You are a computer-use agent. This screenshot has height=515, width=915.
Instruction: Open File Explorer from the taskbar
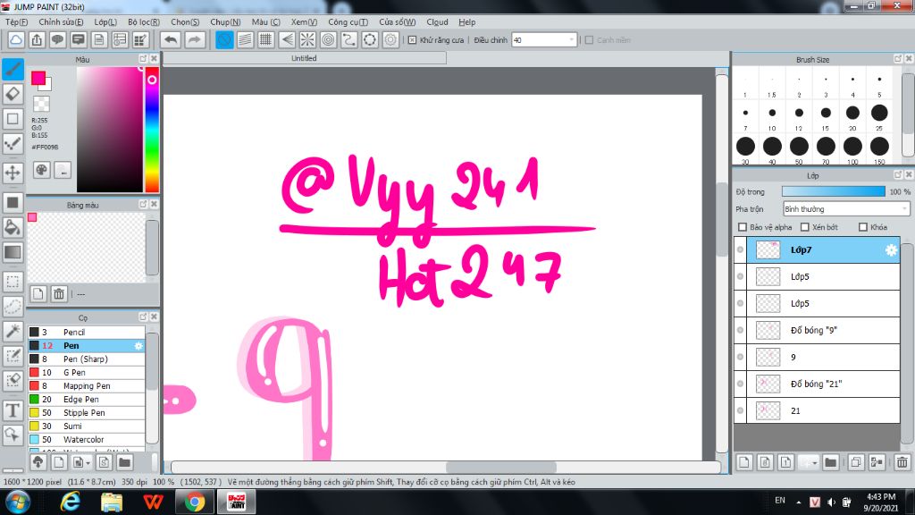tap(112, 502)
